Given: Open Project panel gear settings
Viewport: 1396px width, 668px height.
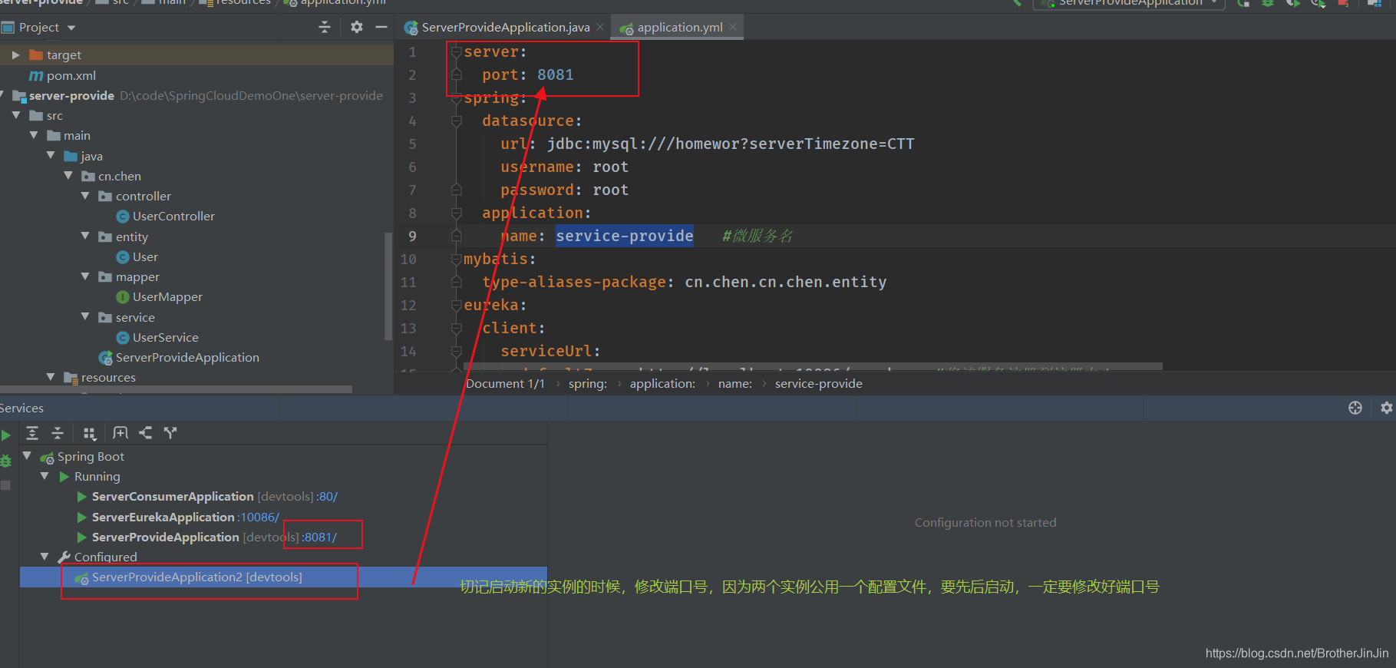Looking at the screenshot, I should coord(357,27).
